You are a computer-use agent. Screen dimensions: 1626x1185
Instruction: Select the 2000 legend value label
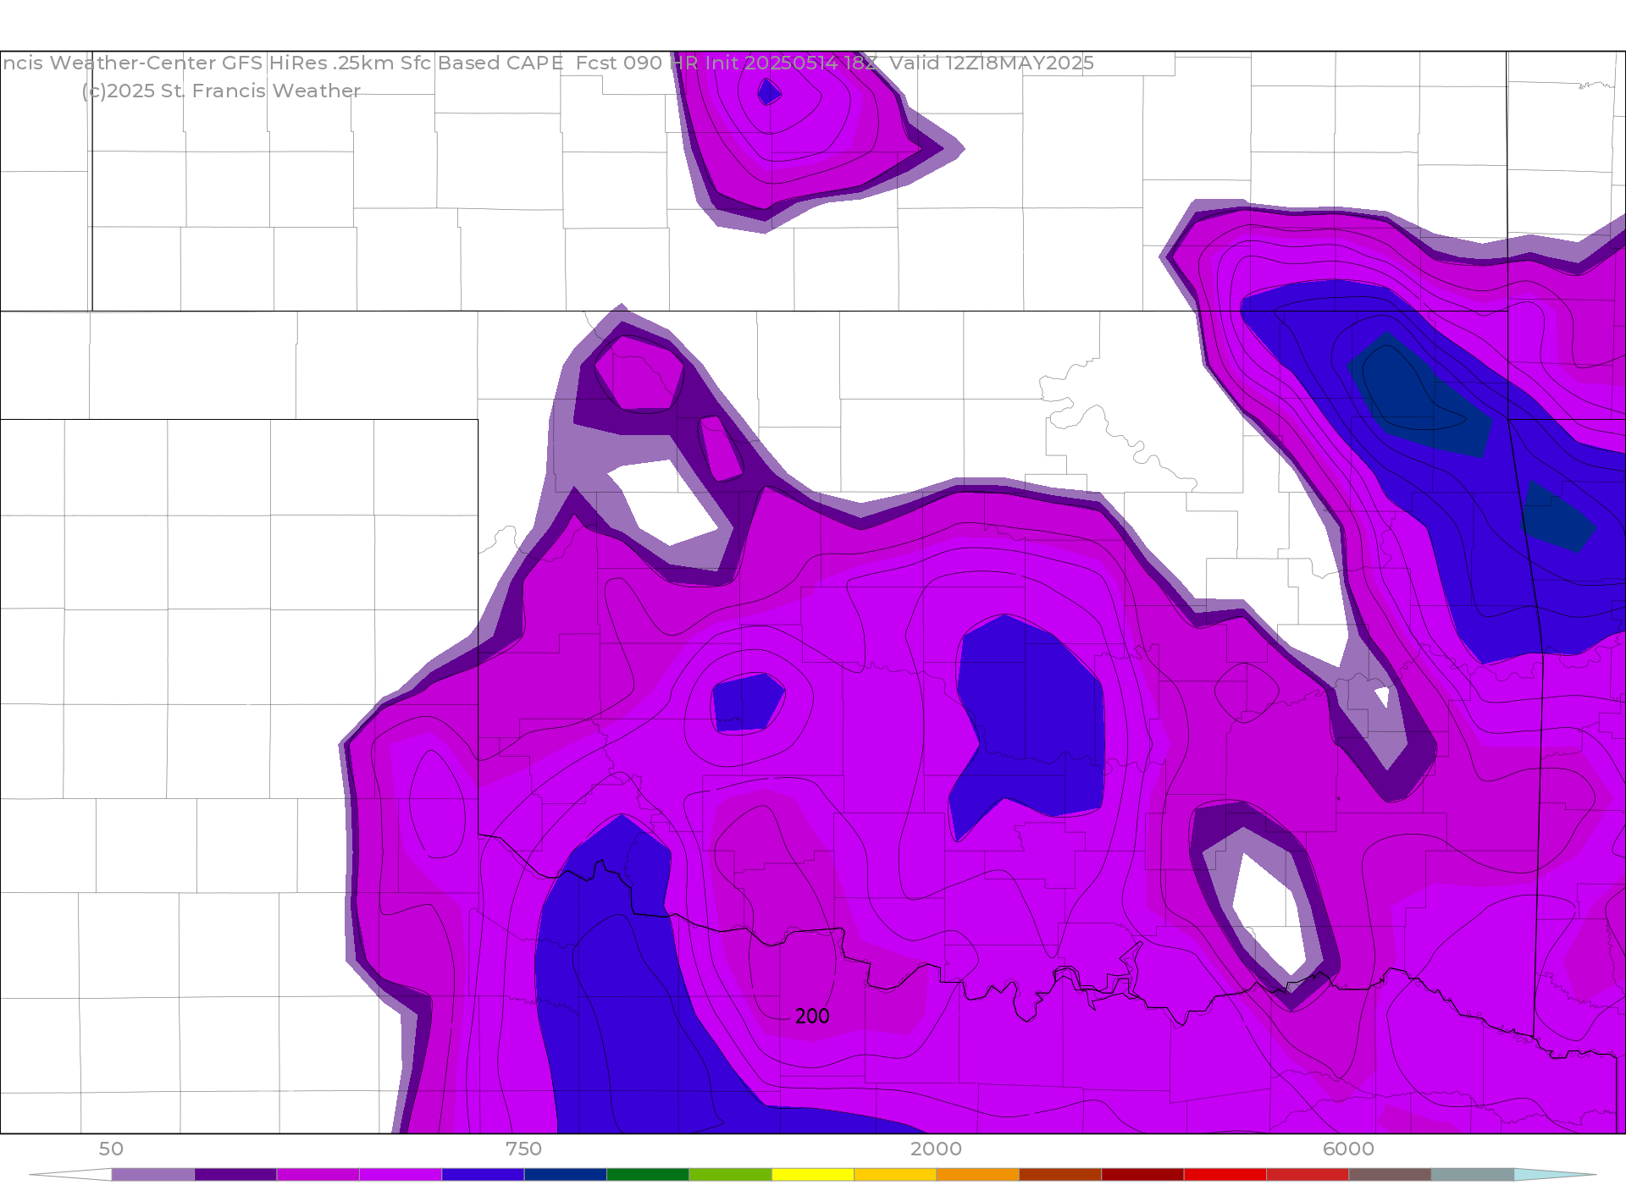[936, 1149]
